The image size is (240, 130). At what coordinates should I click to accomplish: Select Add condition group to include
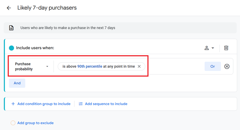[44, 104]
